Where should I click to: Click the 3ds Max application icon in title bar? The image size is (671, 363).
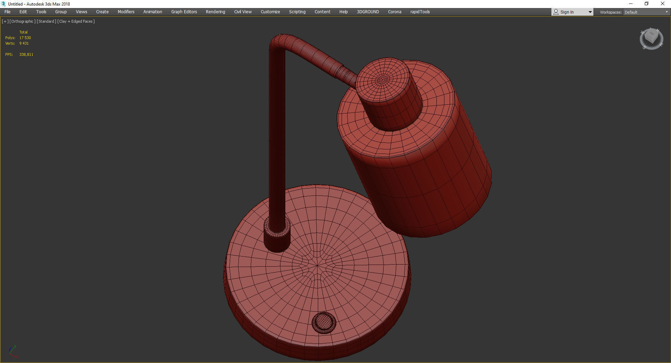click(x=4, y=4)
